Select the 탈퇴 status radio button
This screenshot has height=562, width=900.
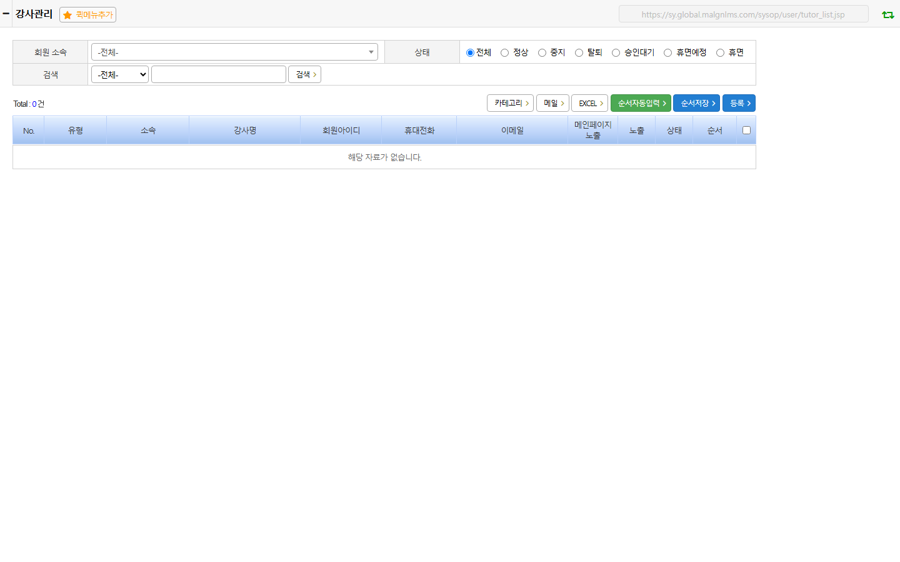pyautogui.click(x=579, y=52)
